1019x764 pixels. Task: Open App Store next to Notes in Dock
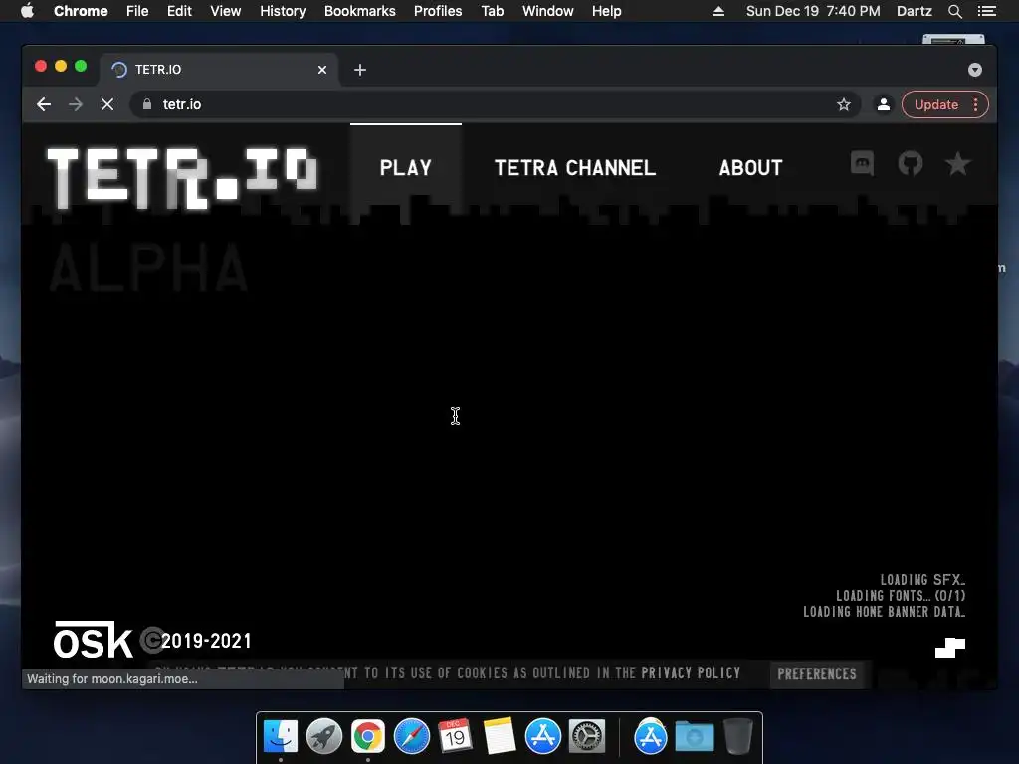click(x=543, y=737)
